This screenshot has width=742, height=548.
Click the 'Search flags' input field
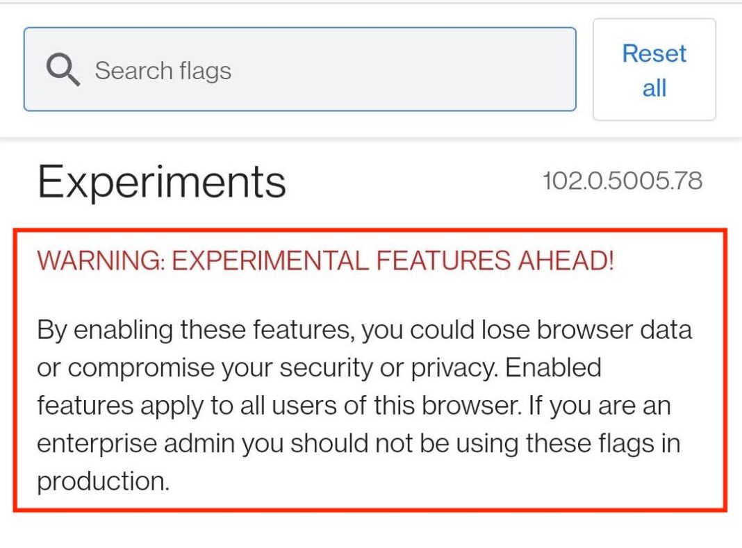click(x=299, y=69)
